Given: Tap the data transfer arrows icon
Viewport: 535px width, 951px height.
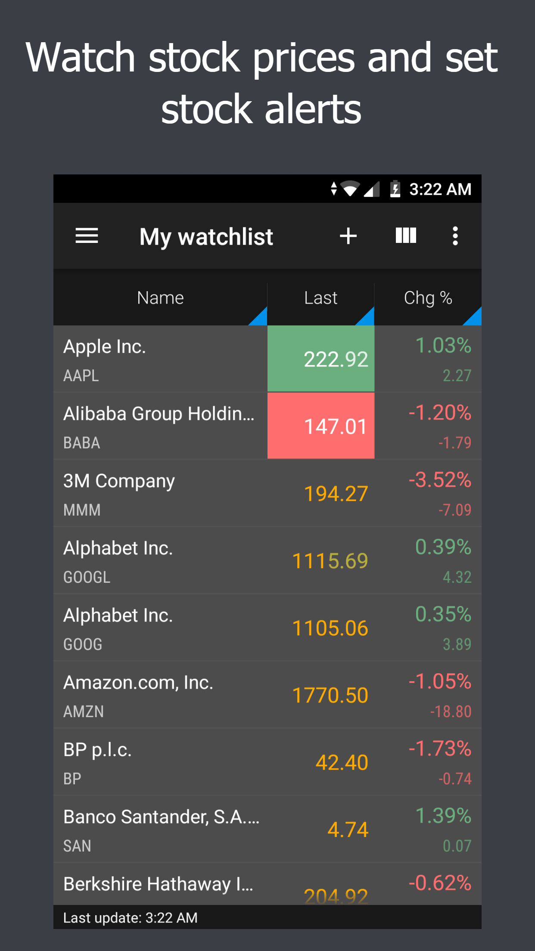Looking at the screenshot, I should tap(334, 189).
